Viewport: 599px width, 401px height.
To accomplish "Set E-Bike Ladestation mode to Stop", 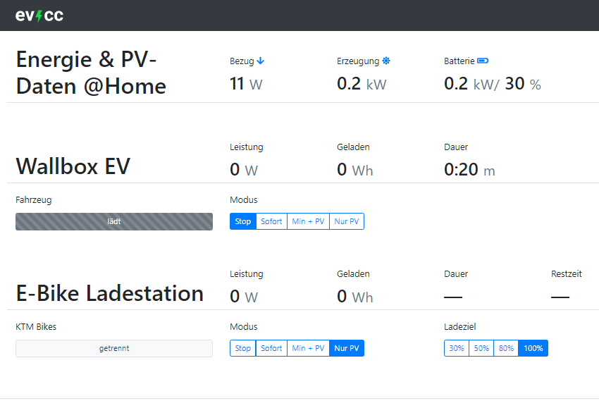I will (243, 348).
